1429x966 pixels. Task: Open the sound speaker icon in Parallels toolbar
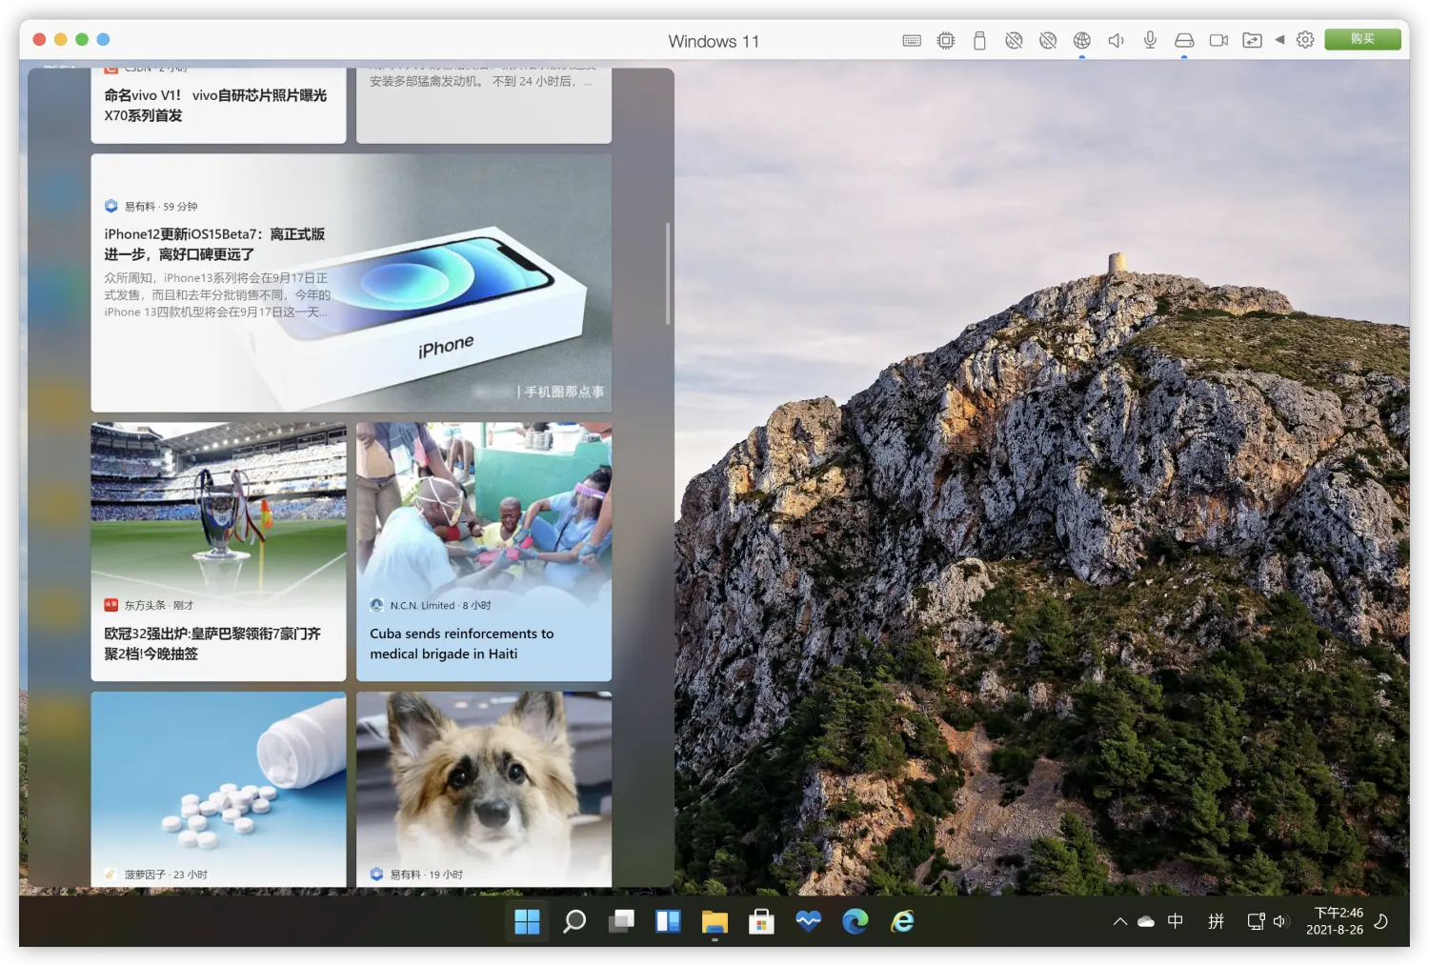(1116, 40)
